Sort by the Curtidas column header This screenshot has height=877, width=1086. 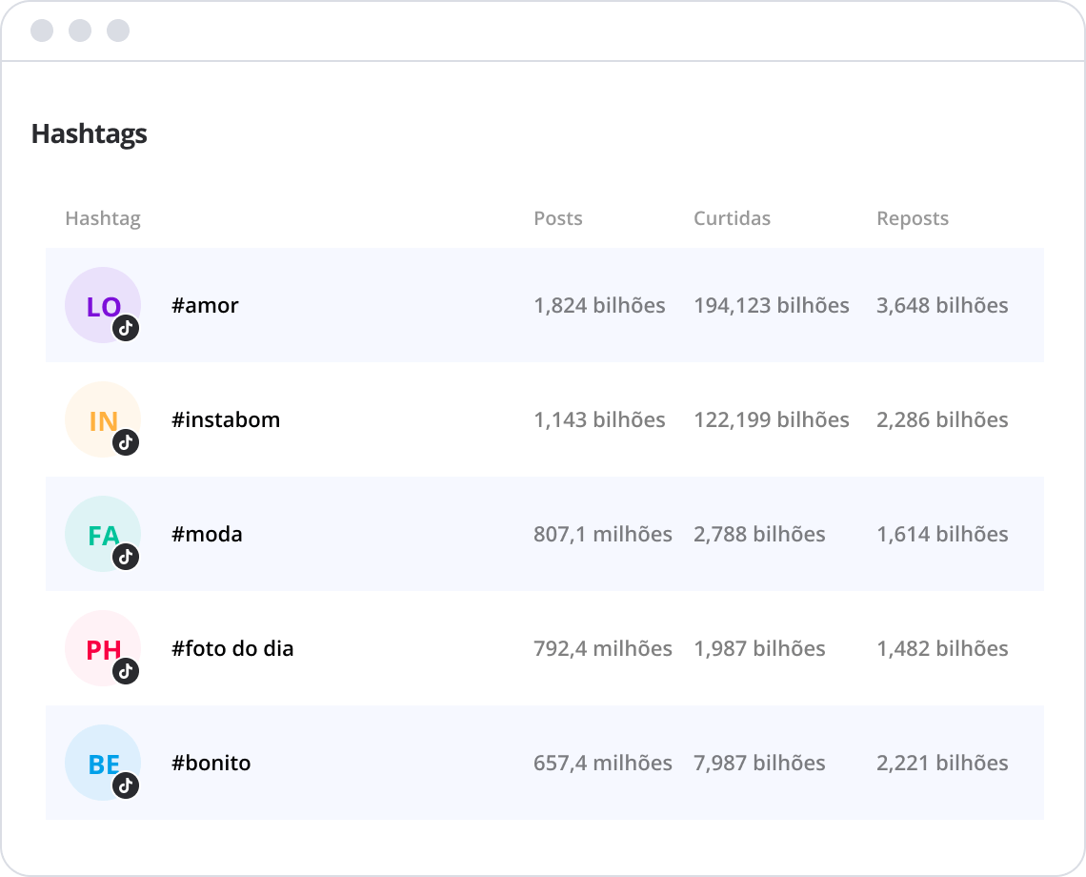(732, 218)
